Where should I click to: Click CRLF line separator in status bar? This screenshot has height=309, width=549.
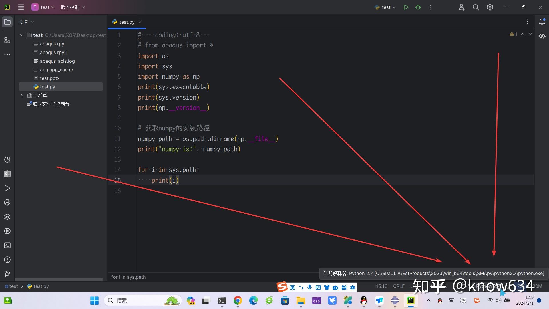pos(399,286)
